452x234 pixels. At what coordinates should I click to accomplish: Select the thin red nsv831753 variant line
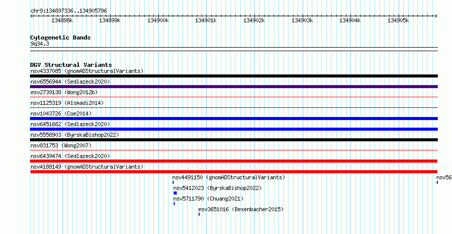click(234, 150)
